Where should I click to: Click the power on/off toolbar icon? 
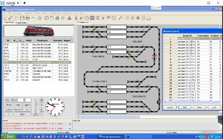coord(40,18)
